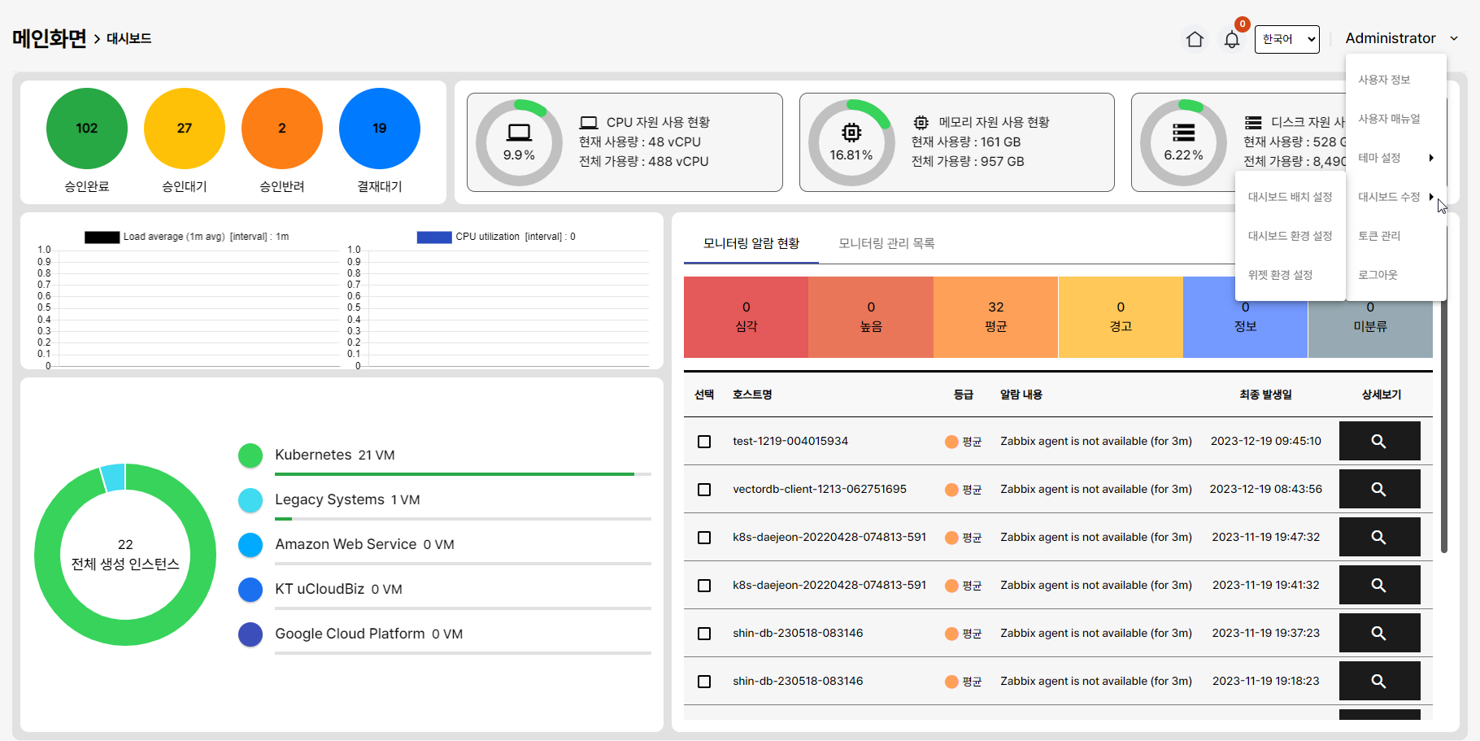Click magnifier button for 2023-11-19 19:18:23 alarm
The image size is (1480, 741).
point(1379,681)
